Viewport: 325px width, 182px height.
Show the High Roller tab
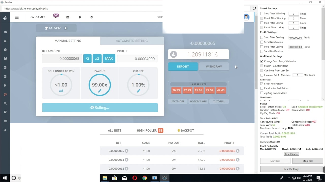[x=150, y=130]
